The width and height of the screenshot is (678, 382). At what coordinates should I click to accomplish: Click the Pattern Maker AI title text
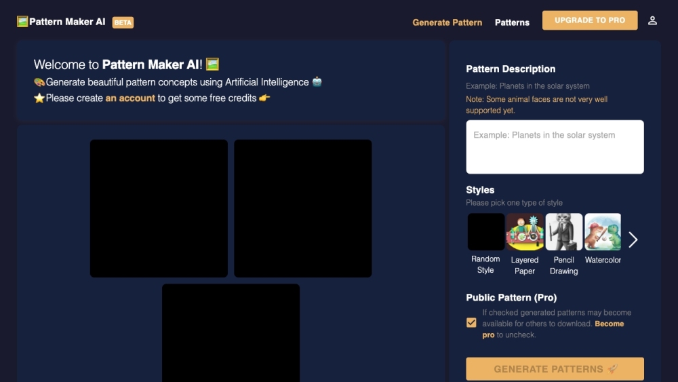67,22
